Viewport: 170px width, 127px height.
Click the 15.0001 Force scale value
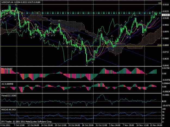coord(166,95)
